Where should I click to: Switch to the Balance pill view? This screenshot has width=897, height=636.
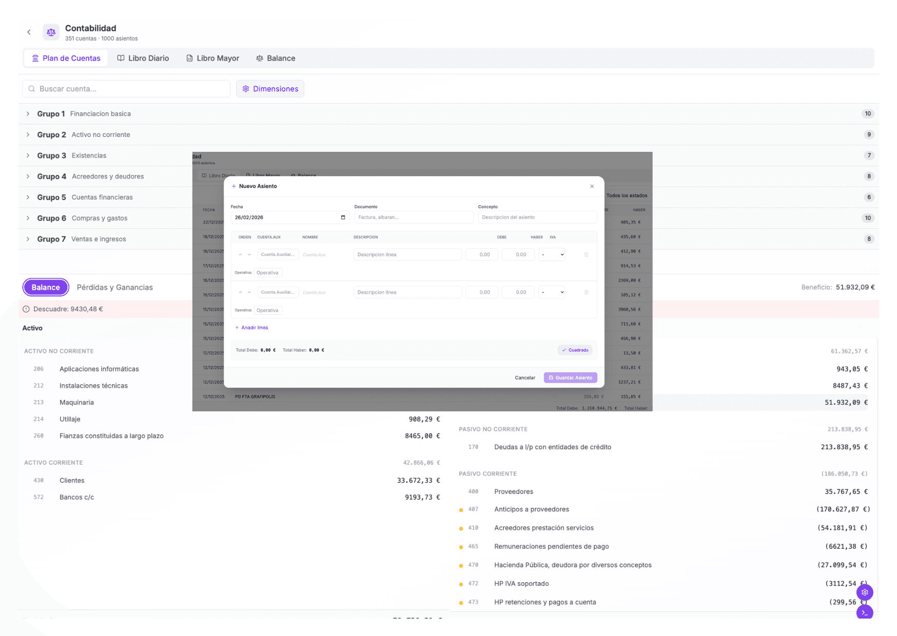pyautogui.click(x=46, y=287)
